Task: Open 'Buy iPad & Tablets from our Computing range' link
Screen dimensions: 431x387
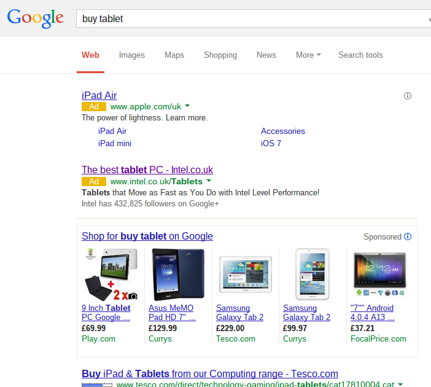Action: [x=210, y=374]
